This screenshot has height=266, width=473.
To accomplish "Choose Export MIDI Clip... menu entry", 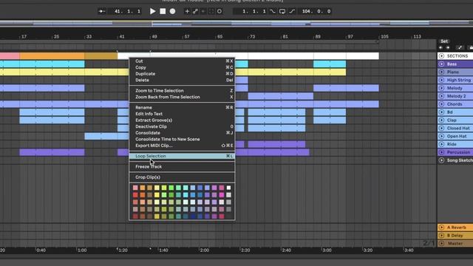I will click(x=182, y=146).
